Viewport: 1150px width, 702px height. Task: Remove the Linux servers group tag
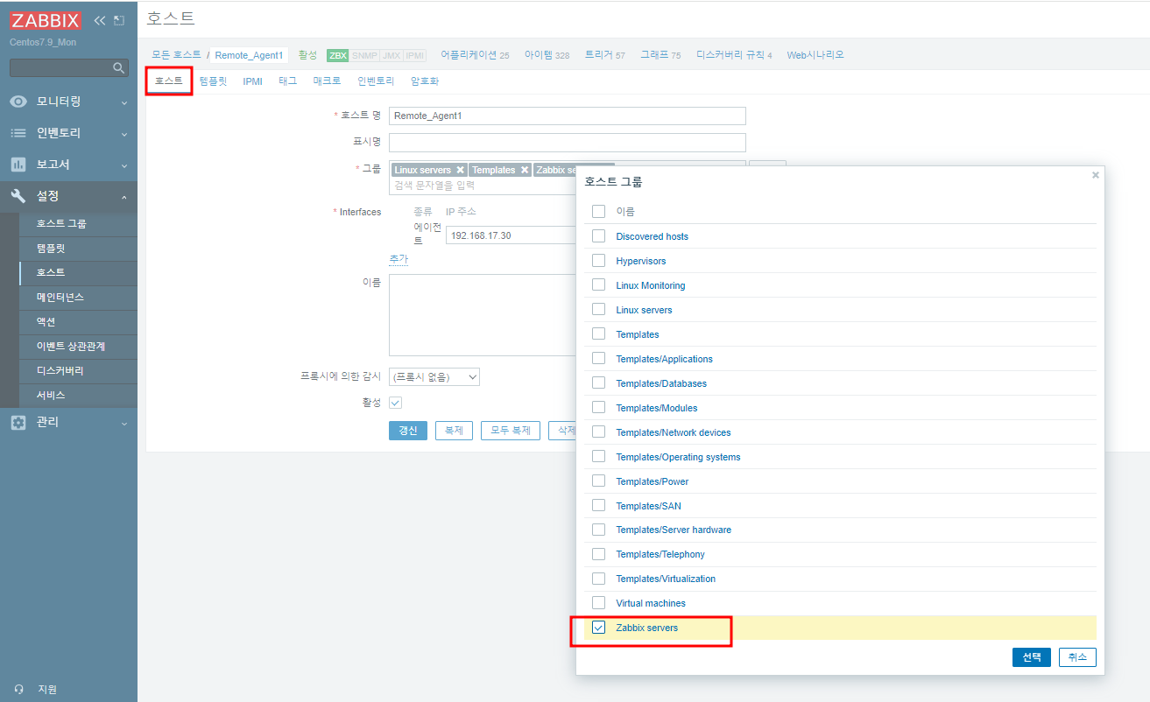pos(460,170)
